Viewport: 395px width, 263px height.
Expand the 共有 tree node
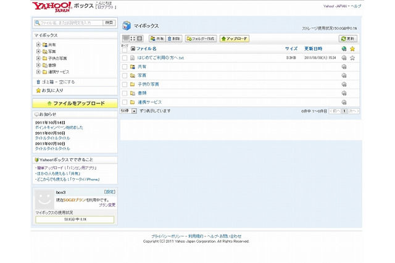click(x=38, y=44)
